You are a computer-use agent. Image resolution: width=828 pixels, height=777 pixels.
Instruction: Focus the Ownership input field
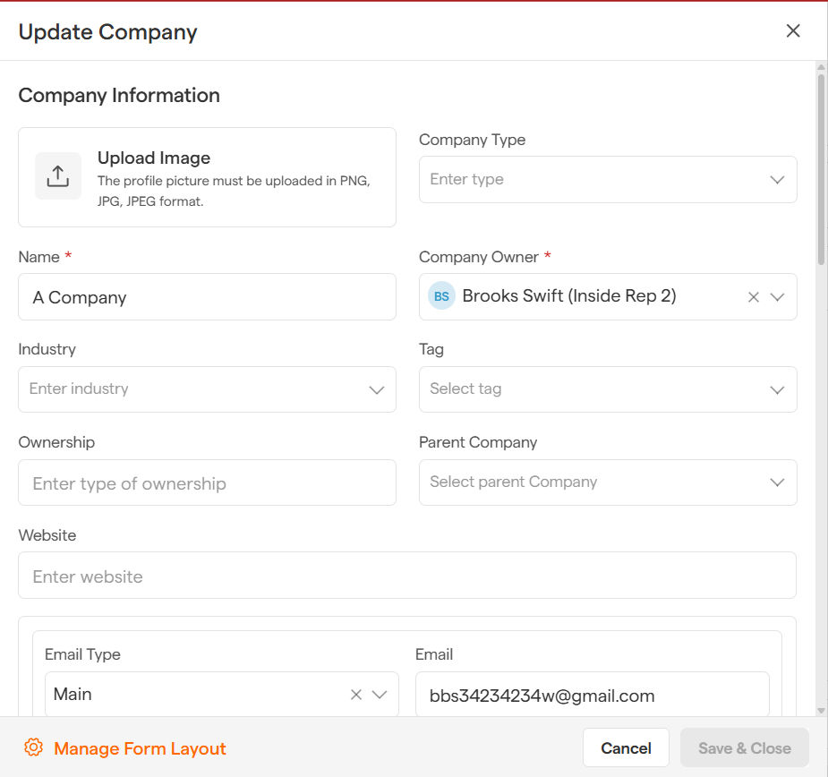click(207, 483)
